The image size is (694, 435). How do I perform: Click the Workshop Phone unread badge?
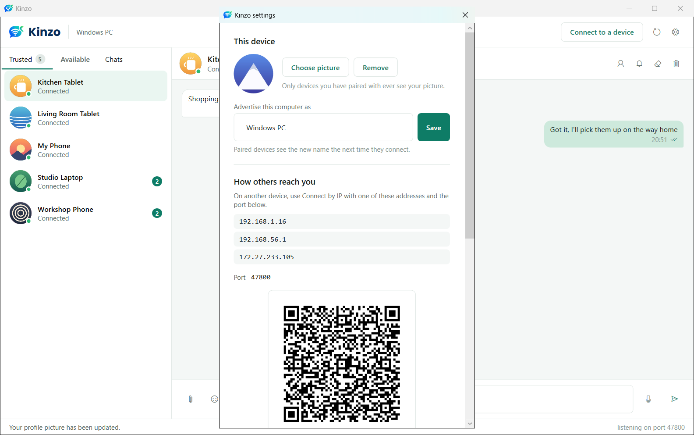click(x=157, y=214)
